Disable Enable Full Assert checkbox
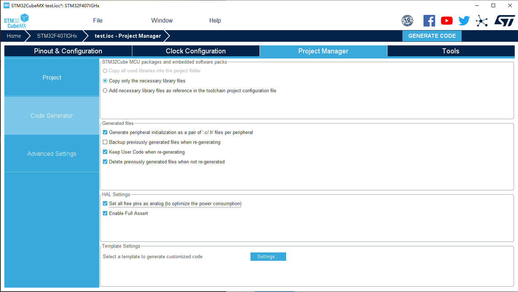The image size is (518, 292). click(105, 214)
